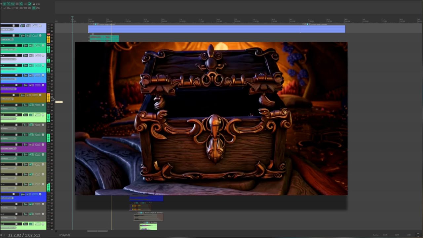Image resolution: width=423 pixels, height=238 pixels.
Task: Pause playback with the transport pause button
Action: 4,235
